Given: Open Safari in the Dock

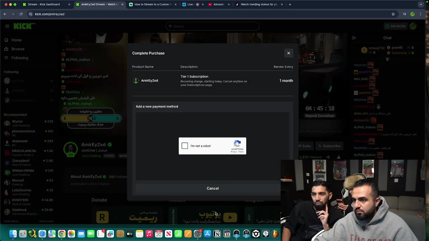Looking at the screenshot, I should 42,234.
